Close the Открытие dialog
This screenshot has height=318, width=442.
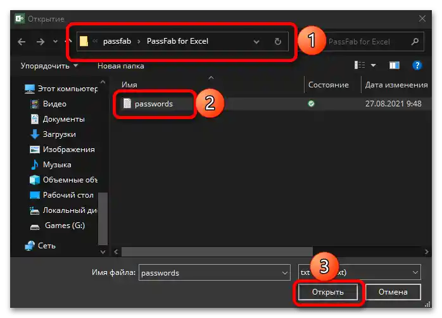422,18
